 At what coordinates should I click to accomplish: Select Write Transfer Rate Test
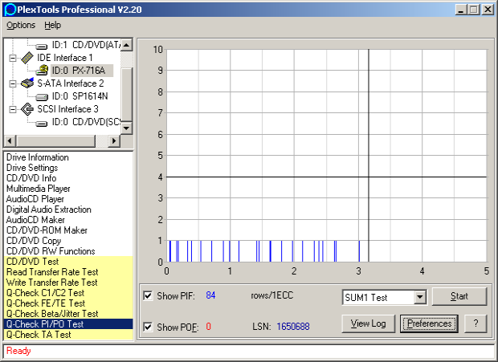(x=68, y=283)
